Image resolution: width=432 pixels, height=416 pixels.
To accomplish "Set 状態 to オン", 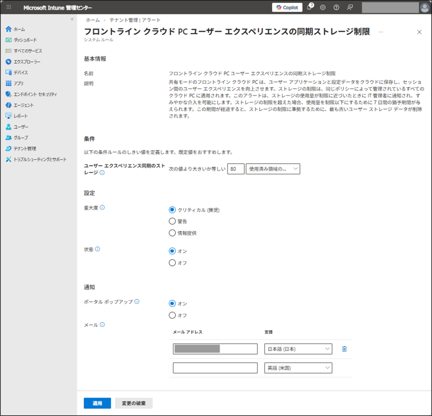I will 172,251.
